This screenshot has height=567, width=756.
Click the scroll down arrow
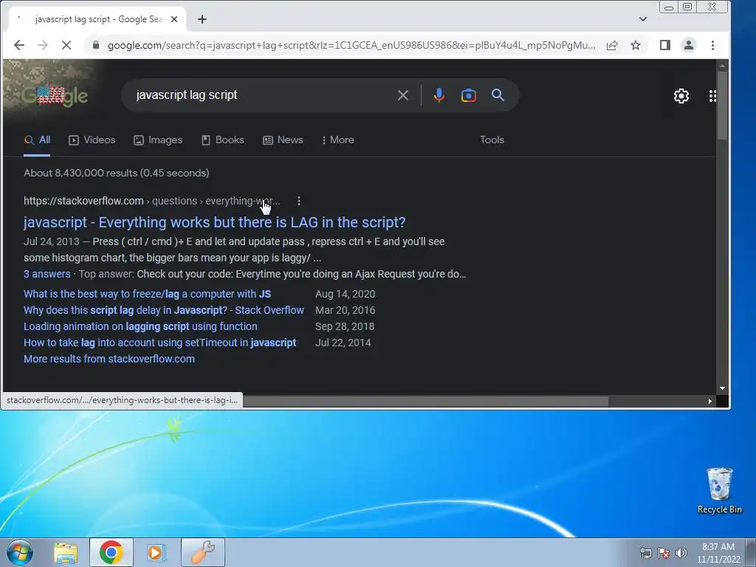tap(722, 388)
